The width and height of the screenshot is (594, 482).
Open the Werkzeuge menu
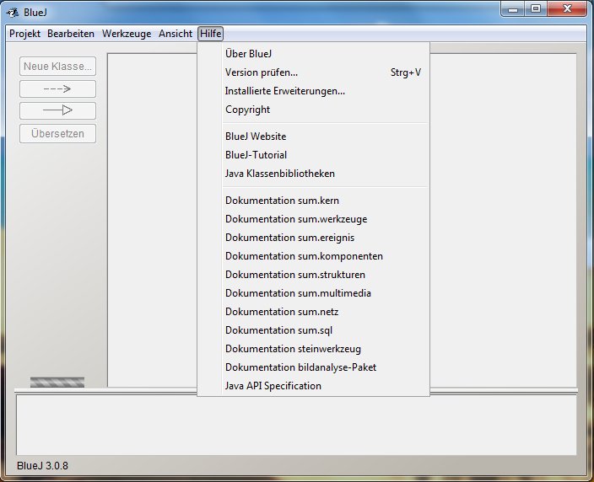[127, 34]
